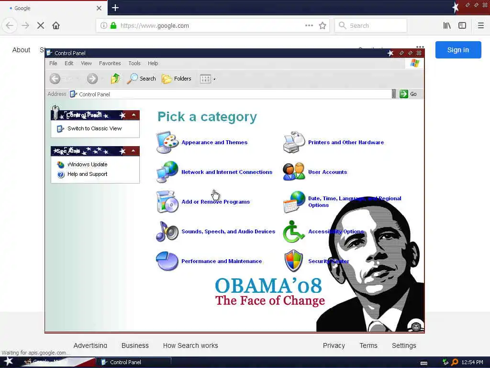Click the Firefox search box
Viewport: 490px width, 368px height.
pyautogui.click(x=371, y=25)
